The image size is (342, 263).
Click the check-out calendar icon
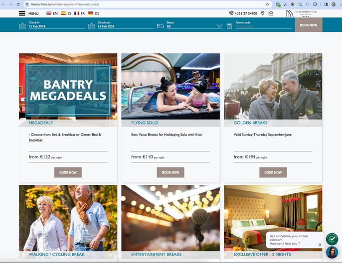coord(91,26)
